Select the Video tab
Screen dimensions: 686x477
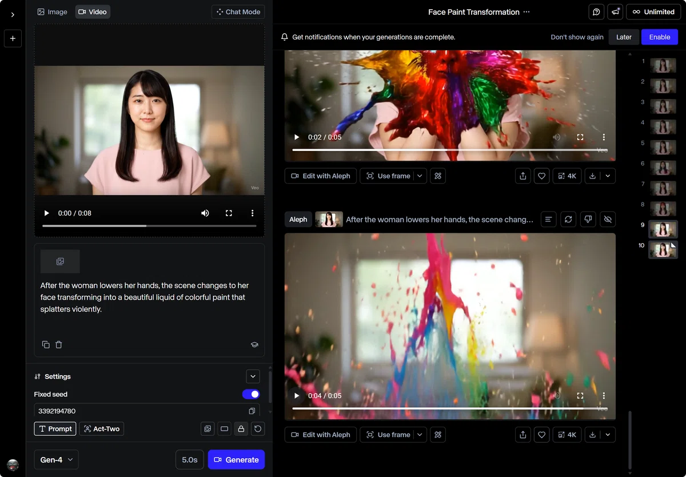click(x=93, y=12)
